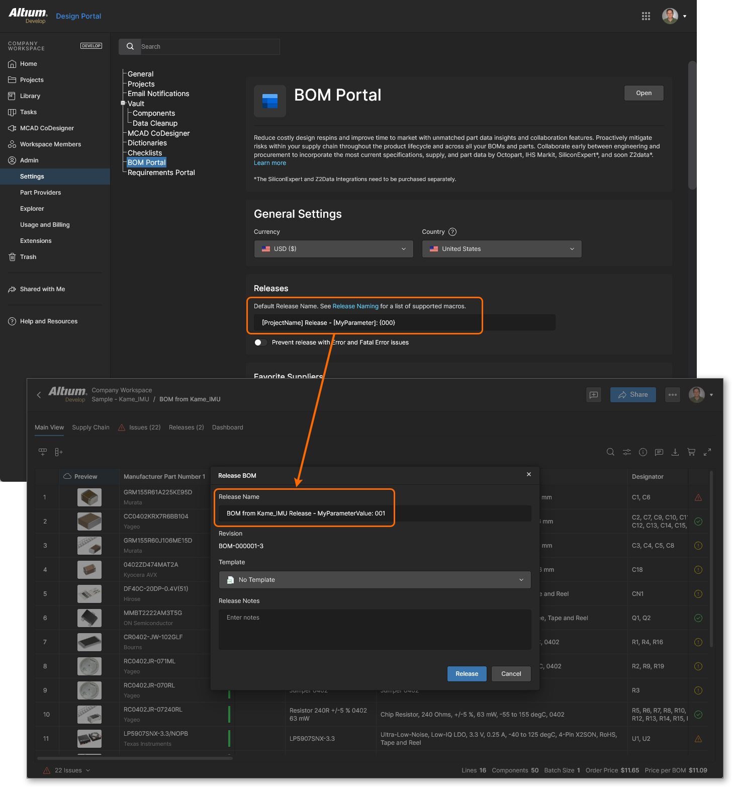Click the search magnifier icon in Design Portal
This screenshot has height=787, width=732.
(130, 46)
